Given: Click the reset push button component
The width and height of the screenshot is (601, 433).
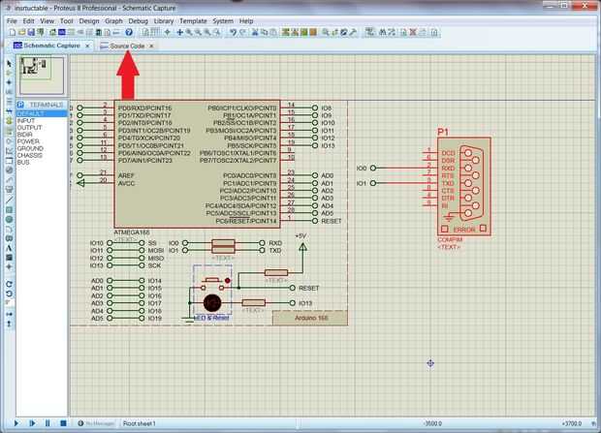Looking at the screenshot, I should click(213, 284).
